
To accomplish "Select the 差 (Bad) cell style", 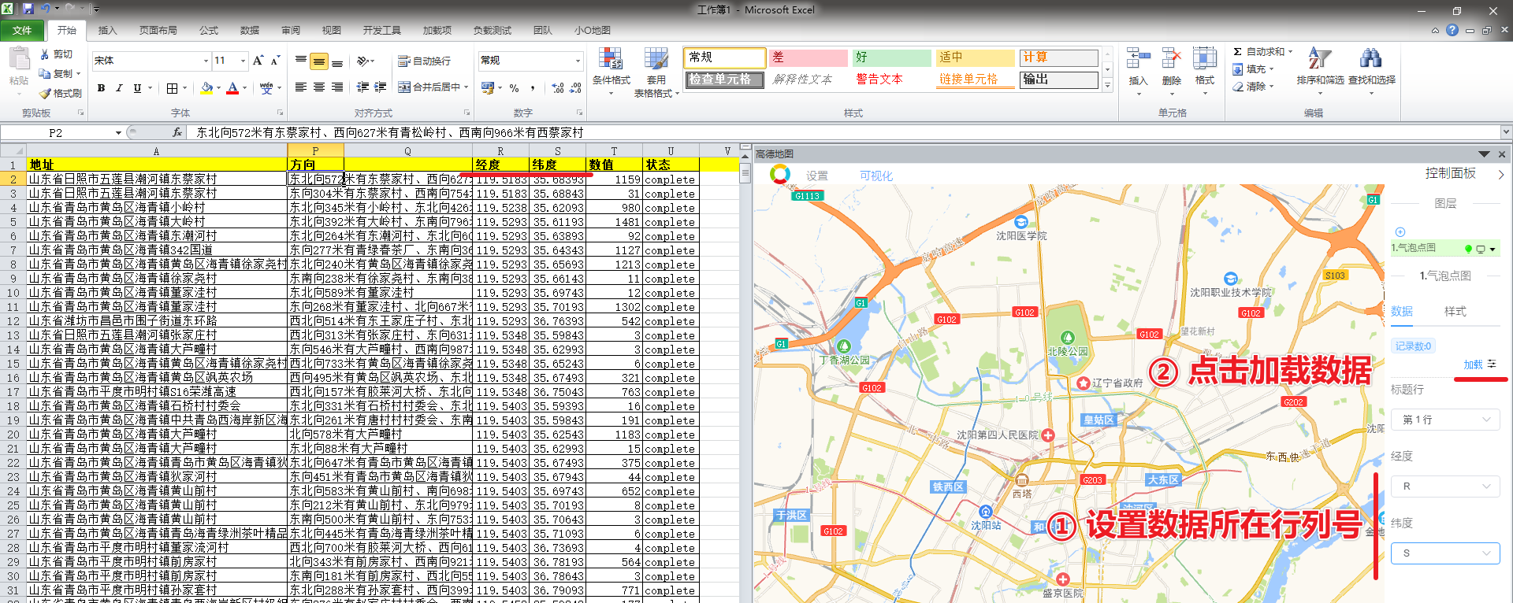I will [x=808, y=57].
